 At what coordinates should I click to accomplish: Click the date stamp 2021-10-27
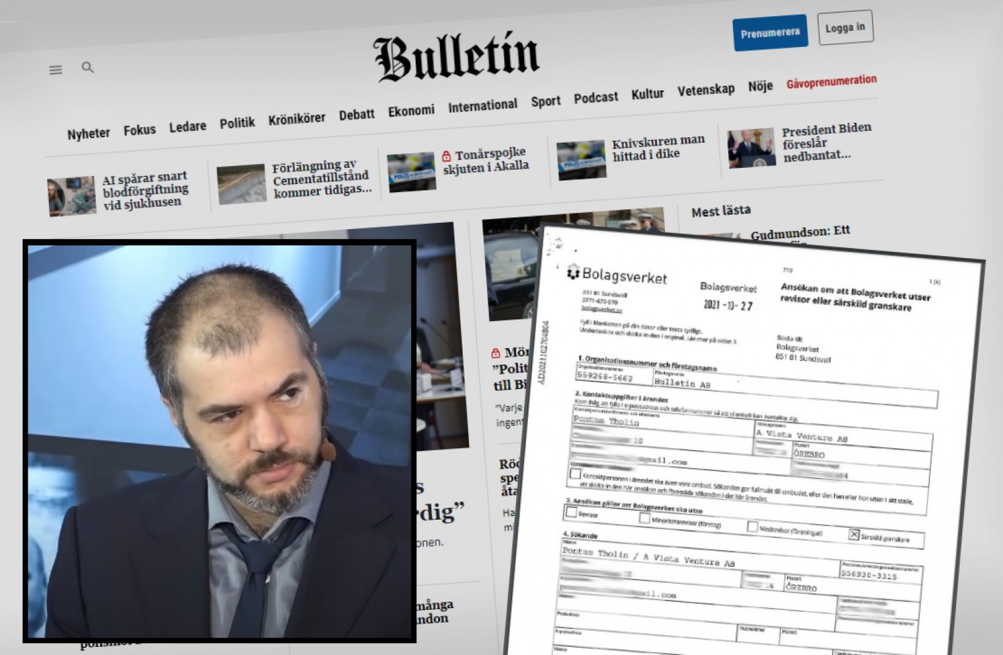[x=728, y=305]
